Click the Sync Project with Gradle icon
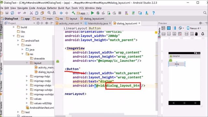This screenshot has width=208, height=117. (x=133, y=13)
